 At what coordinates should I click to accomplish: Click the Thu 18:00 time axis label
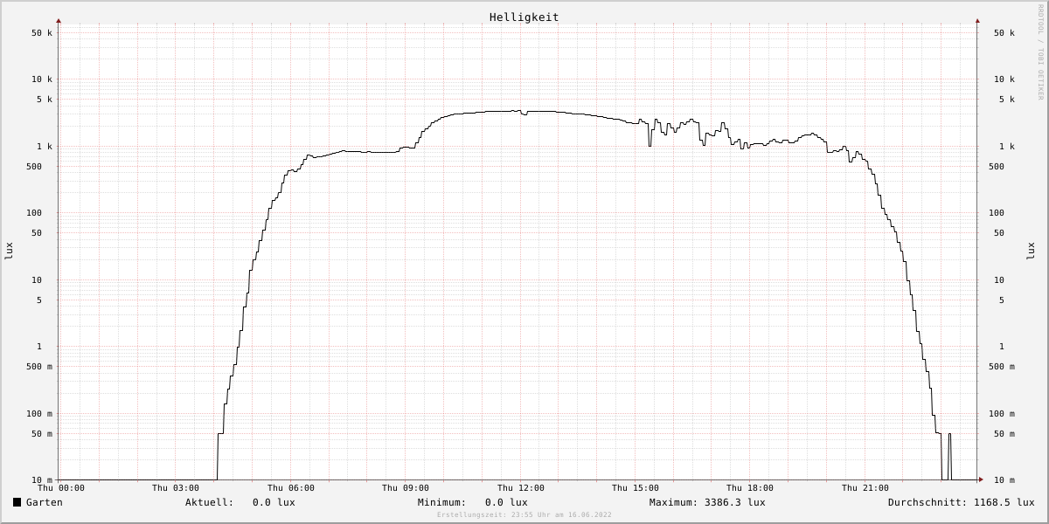coord(750,488)
